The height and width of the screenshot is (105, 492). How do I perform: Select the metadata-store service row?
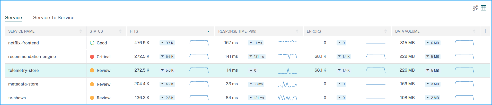23,84
